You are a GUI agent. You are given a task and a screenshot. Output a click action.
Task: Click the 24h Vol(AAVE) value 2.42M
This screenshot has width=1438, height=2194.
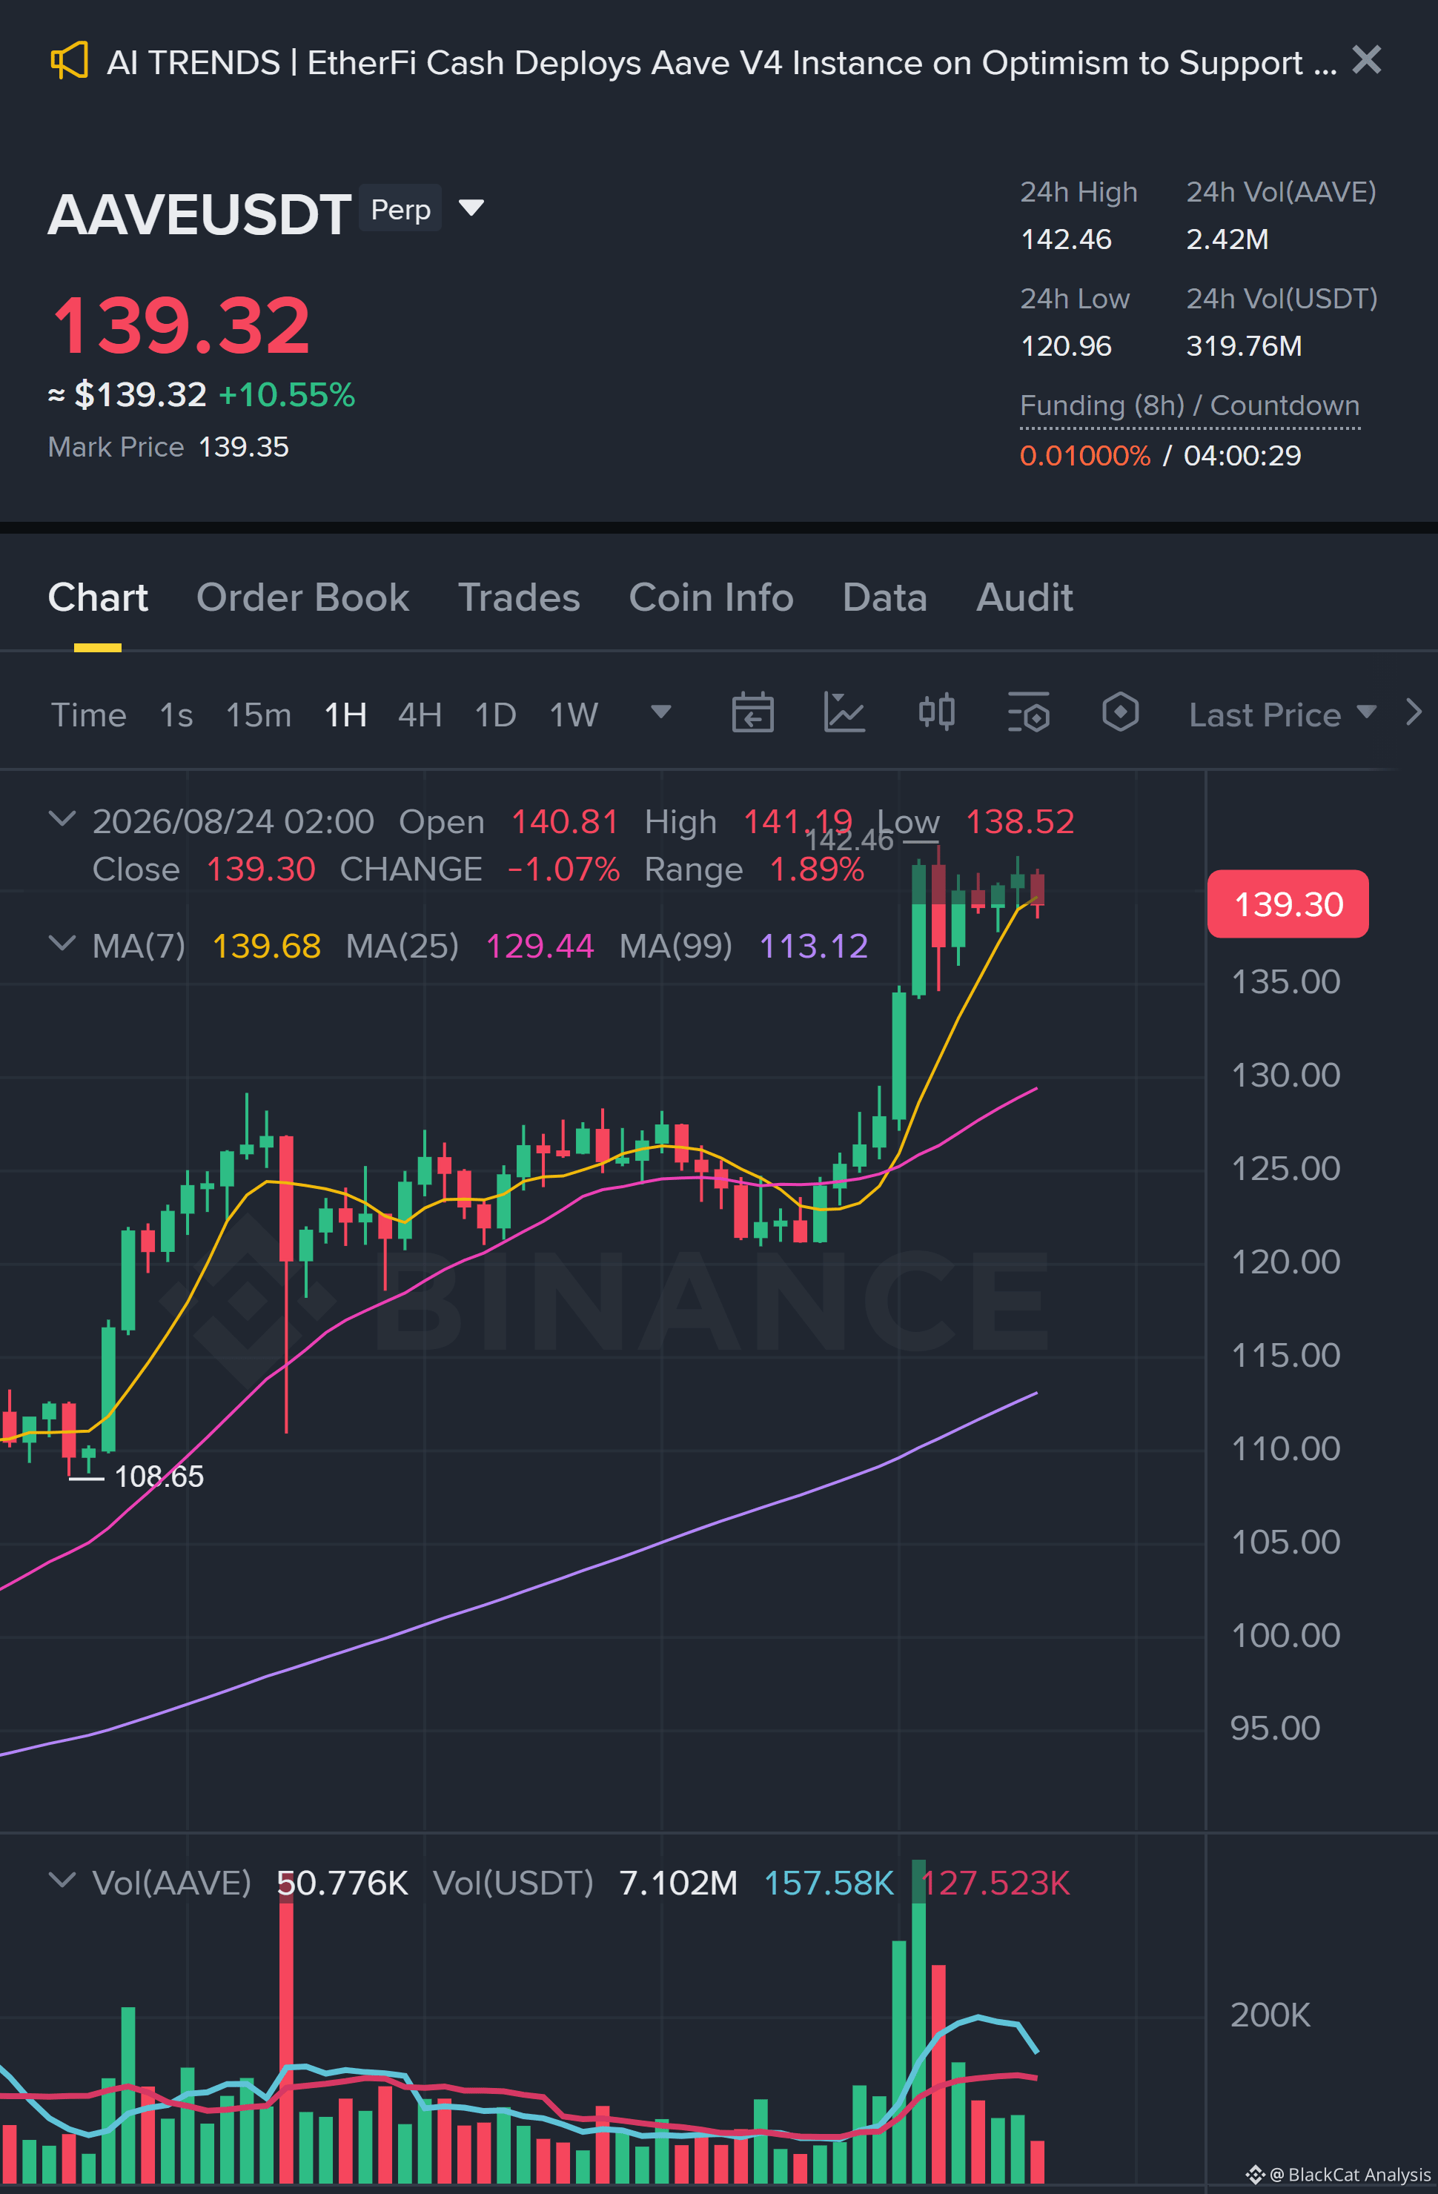click(x=1227, y=239)
